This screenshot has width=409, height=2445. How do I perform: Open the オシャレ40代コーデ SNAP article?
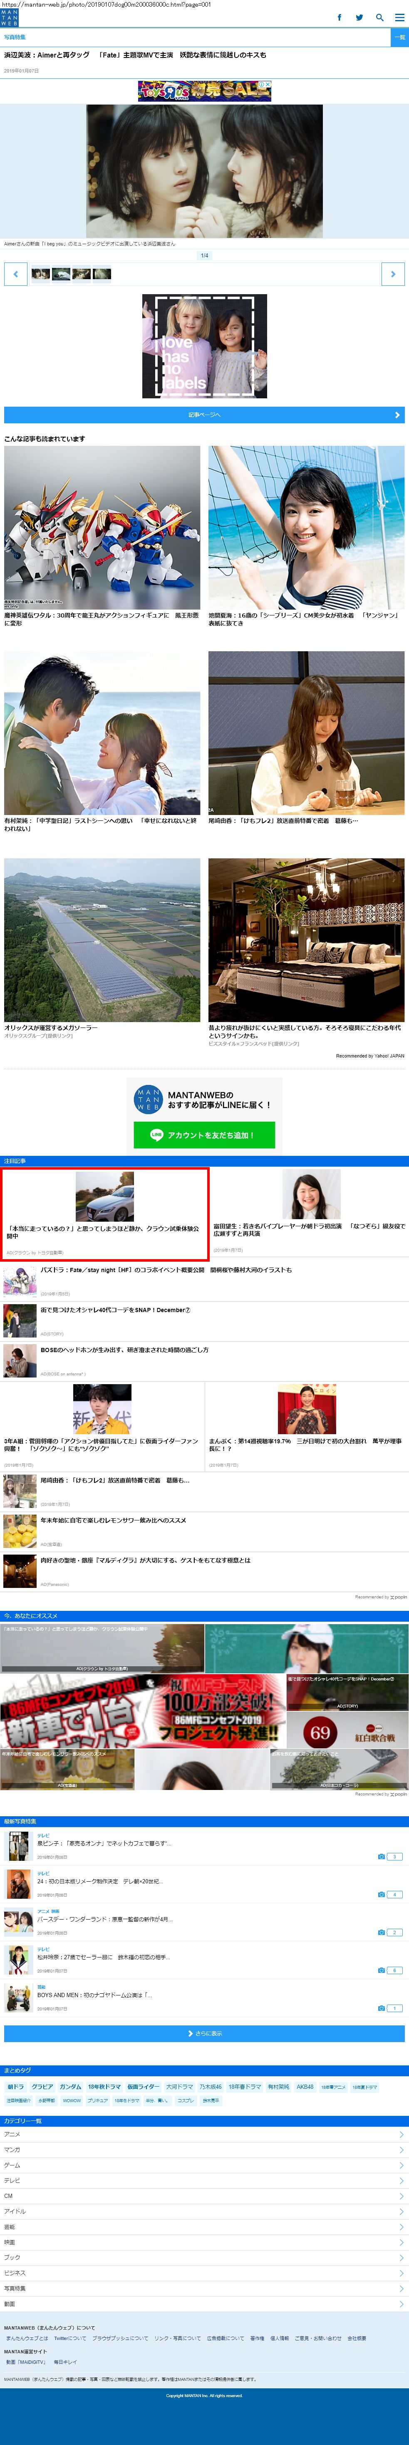coord(205,1320)
